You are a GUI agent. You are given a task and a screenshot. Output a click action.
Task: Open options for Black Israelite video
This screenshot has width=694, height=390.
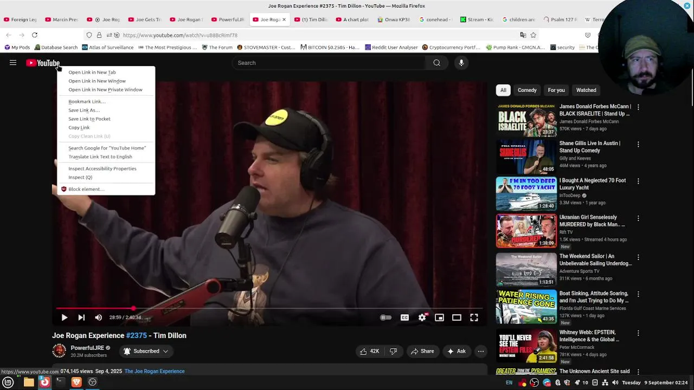pos(638,107)
